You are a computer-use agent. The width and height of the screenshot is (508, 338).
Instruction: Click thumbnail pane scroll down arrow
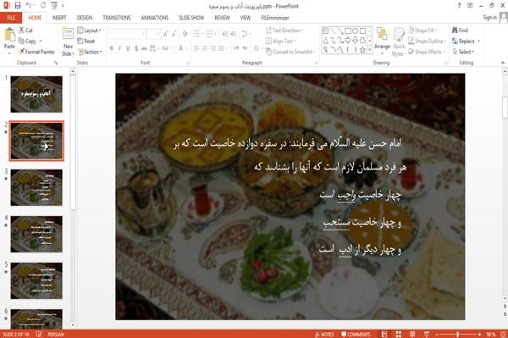tap(73, 324)
